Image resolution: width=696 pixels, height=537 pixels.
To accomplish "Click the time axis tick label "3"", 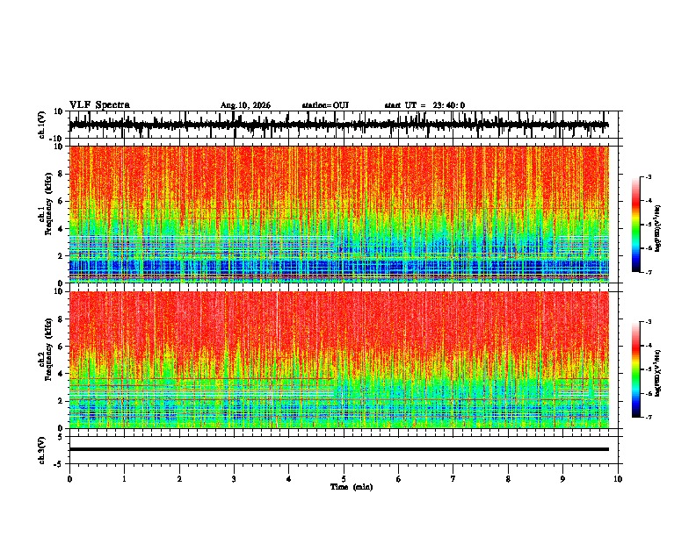I will [x=234, y=479].
